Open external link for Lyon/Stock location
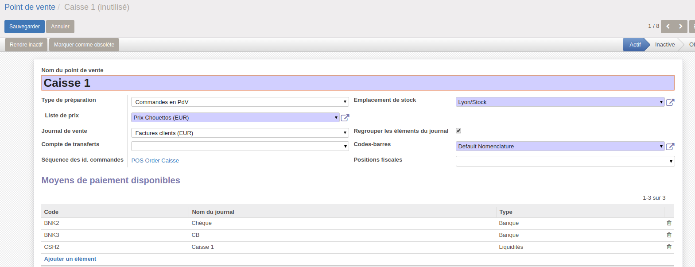The width and height of the screenshot is (695, 267). coord(670,102)
